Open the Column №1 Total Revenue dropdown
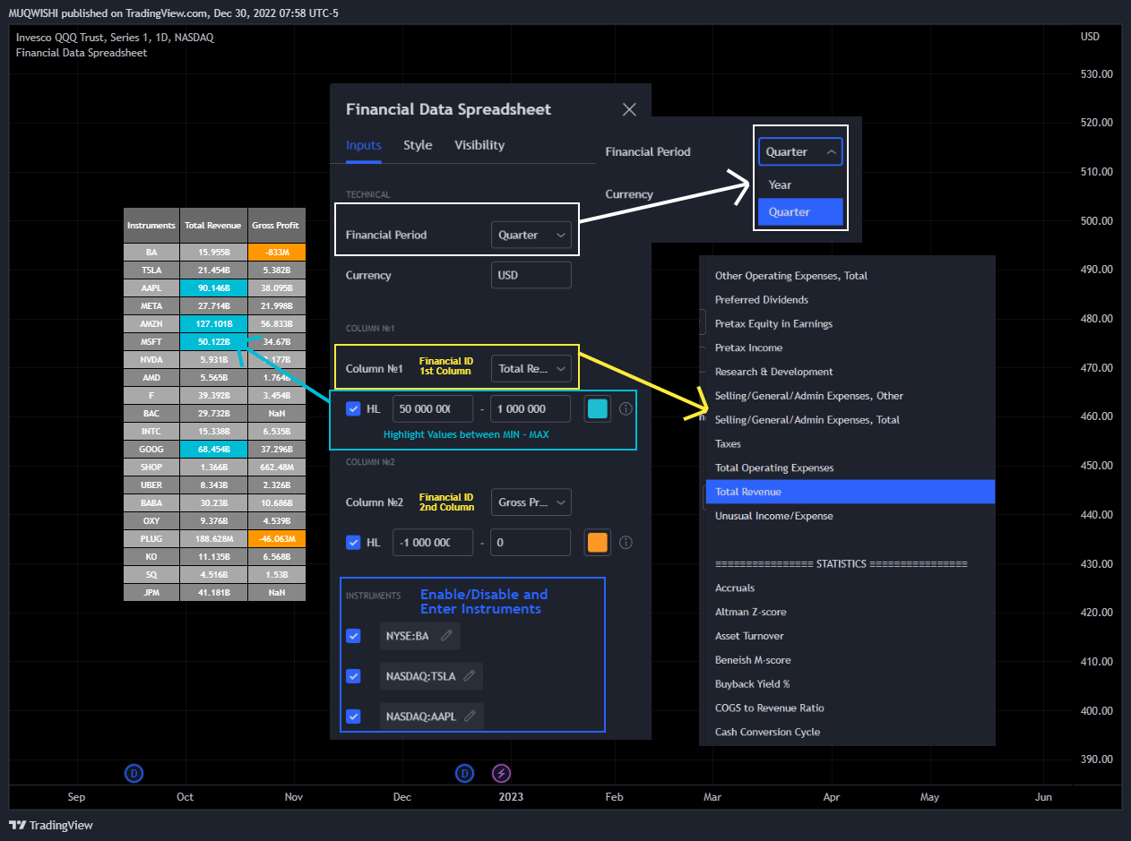Screen dimensions: 1131x841 coord(531,368)
